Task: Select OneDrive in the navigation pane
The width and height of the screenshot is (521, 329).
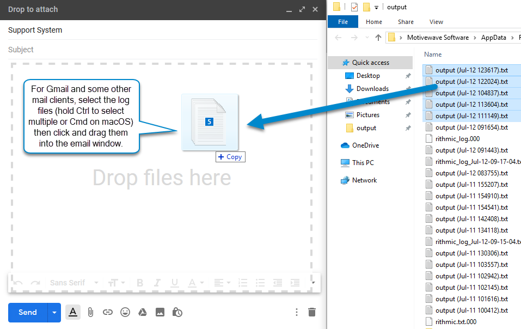Action: 365,145
